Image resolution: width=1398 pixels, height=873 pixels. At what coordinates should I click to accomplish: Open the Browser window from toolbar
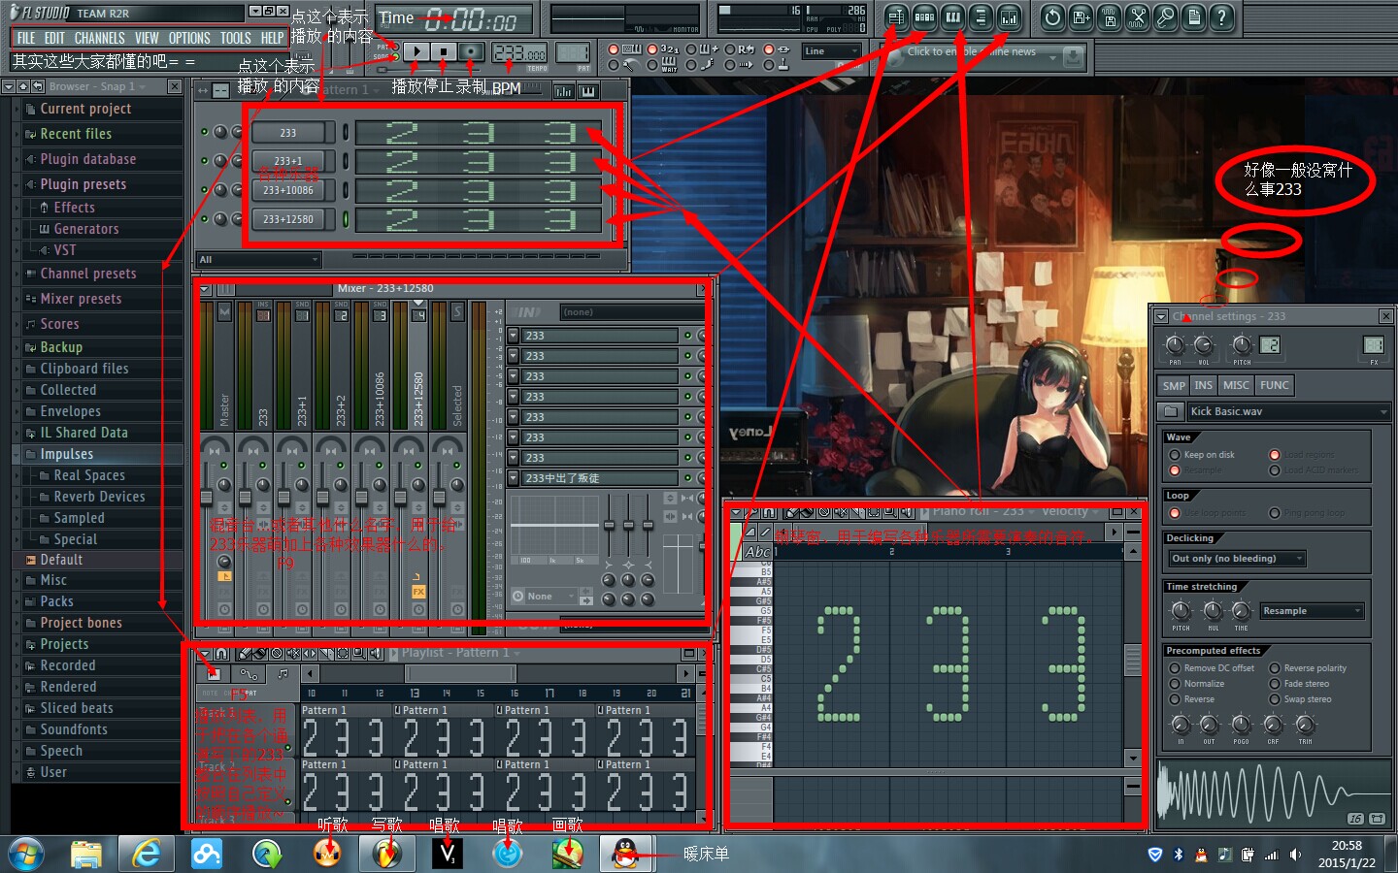(981, 16)
